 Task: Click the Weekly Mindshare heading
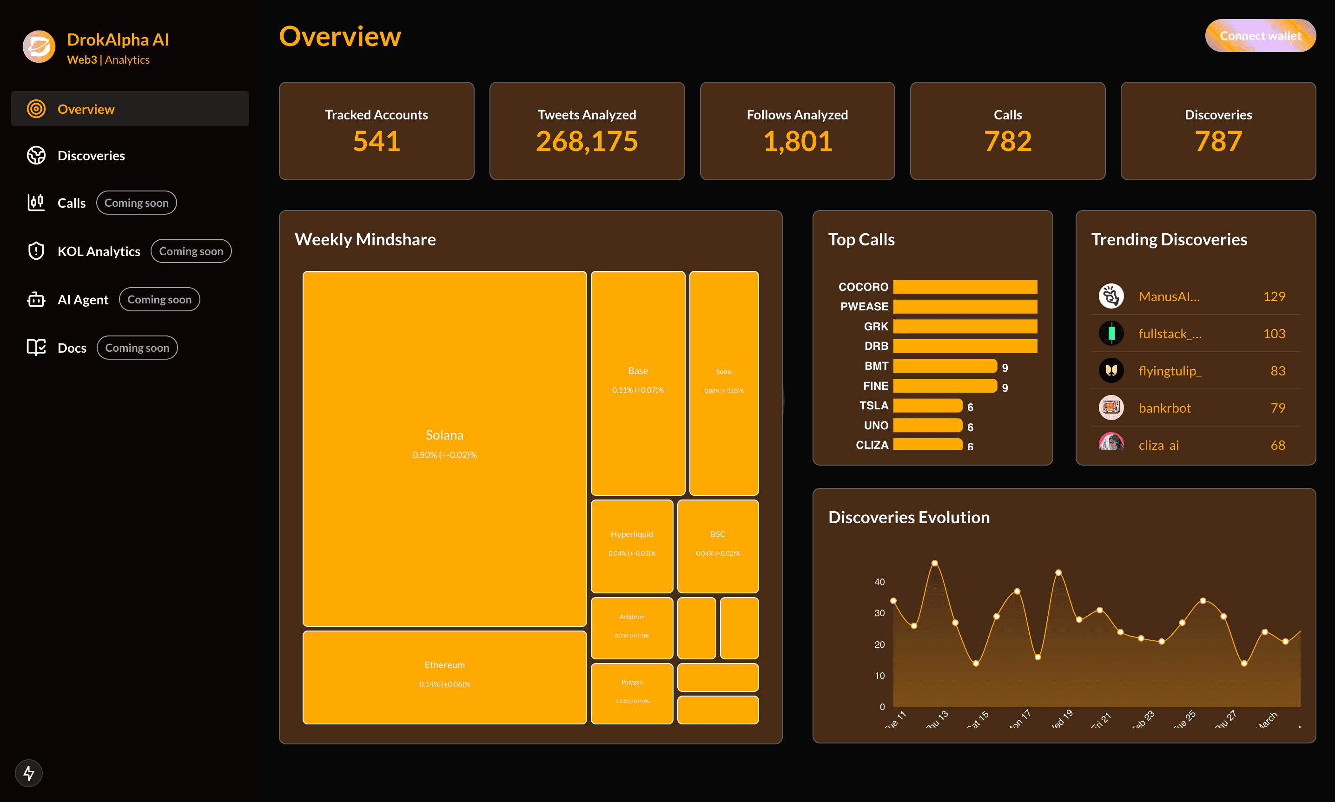click(365, 239)
